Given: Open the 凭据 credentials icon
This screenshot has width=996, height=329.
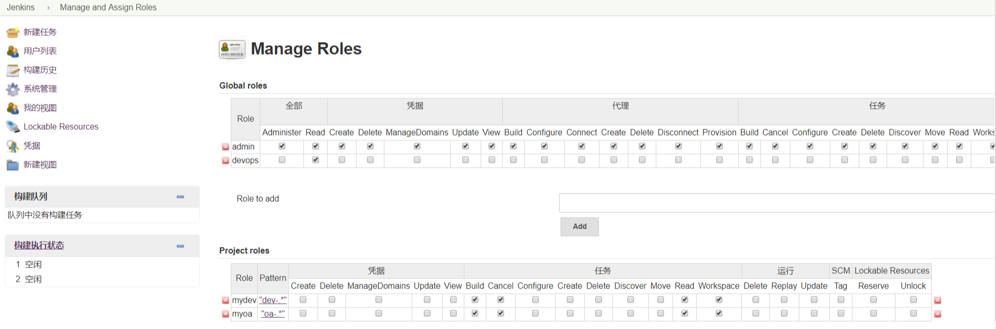Looking at the screenshot, I should pos(13,146).
